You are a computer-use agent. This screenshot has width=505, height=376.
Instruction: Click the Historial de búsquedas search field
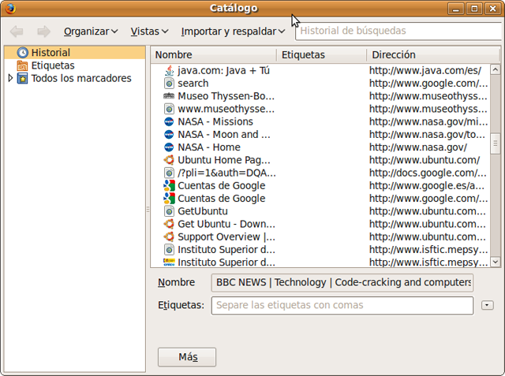click(398, 32)
